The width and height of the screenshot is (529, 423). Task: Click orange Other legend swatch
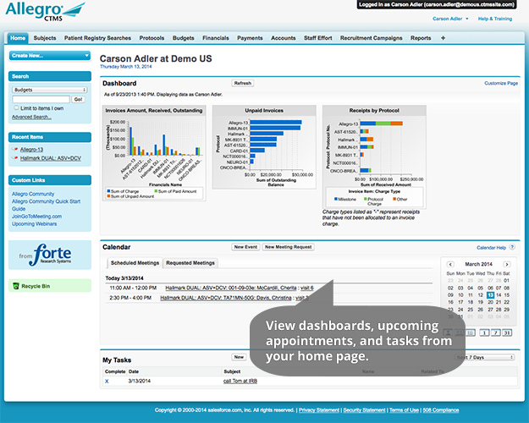click(394, 199)
